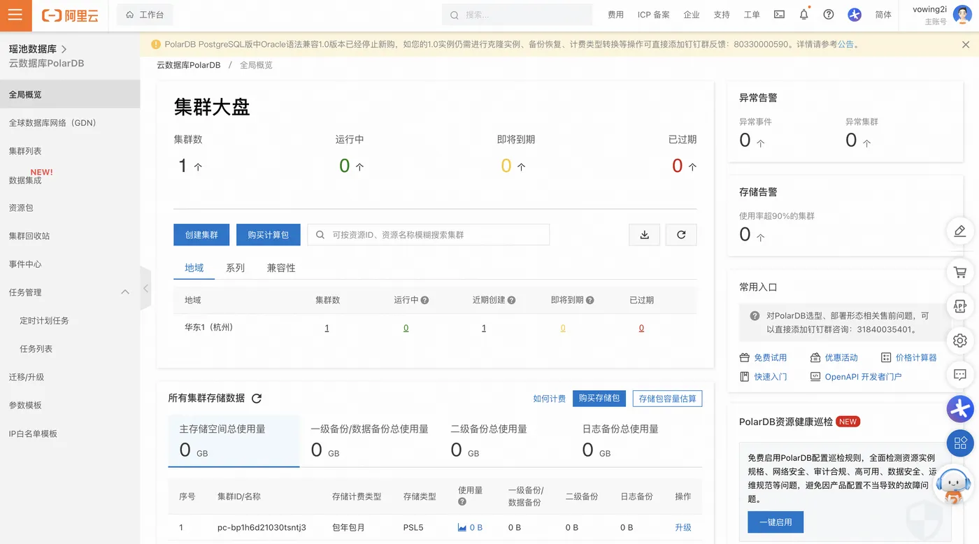The height and width of the screenshot is (544, 979).
Task: Click 升级 for cluster pc-bp1h6d21030tsntj3
Action: pyautogui.click(x=683, y=528)
